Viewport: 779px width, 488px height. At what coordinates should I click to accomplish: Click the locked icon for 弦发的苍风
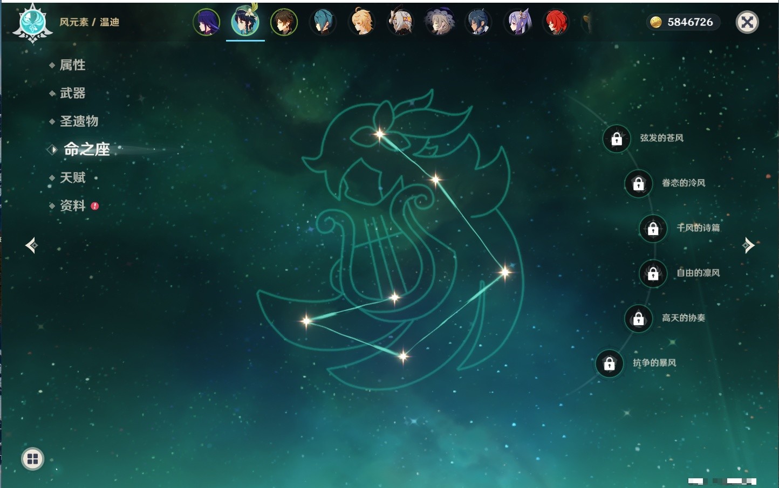coord(617,139)
